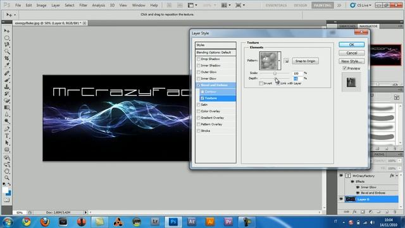Open Illustrator from the taskbar
405x228 pixels.
tap(210, 222)
